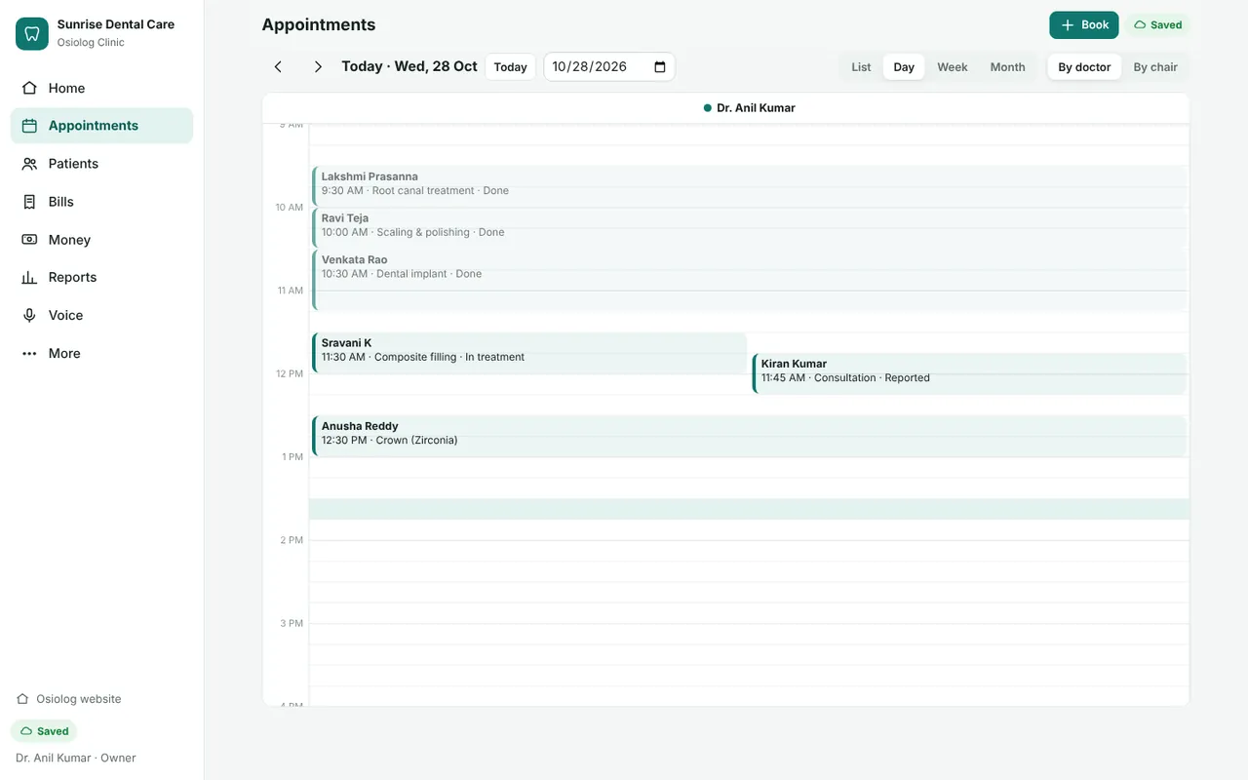Click the Saved status badge in sidebar
Image resolution: width=1248 pixels, height=780 pixels.
click(x=44, y=731)
